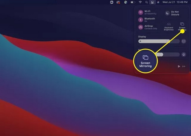Open the Bluetooth On label
The height and width of the screenshot is (136, 191).
(150, 20)
